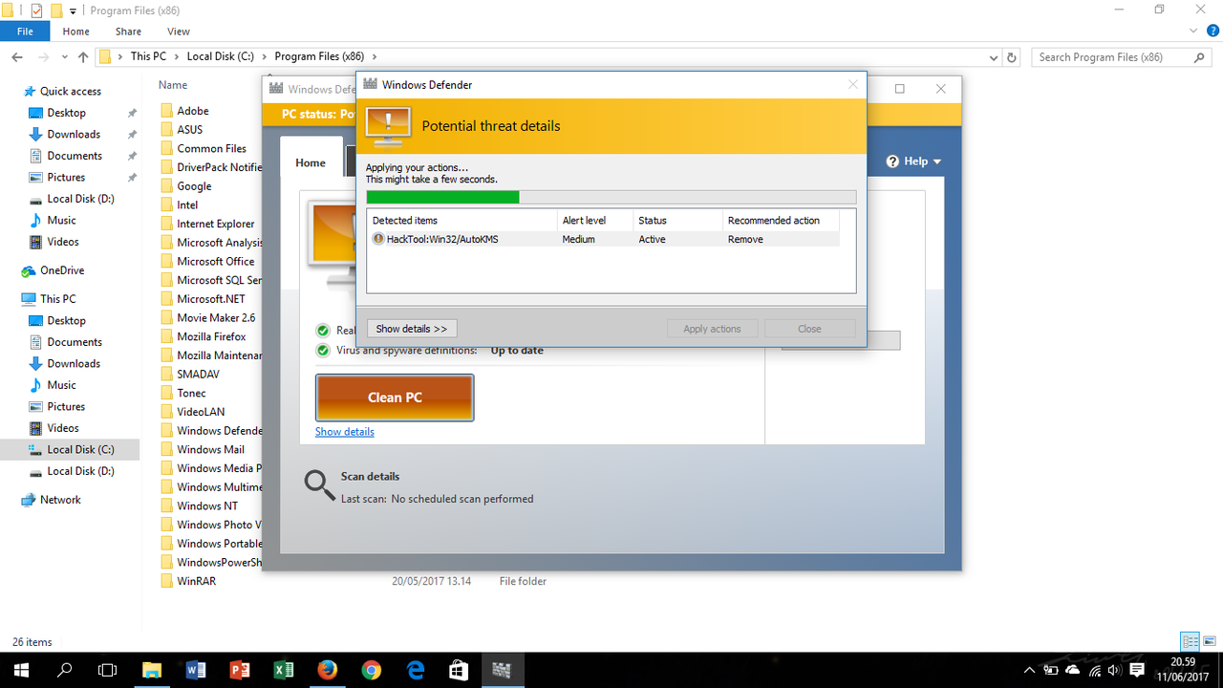Image resolution: width=1223 pixels, height=688 pixels.
Task: Go up one folder level with up arrow
Action: pos(83,57)
